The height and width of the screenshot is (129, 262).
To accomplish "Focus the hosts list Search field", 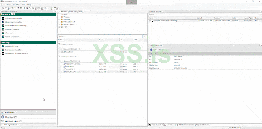I will click(x=100, y=36).
